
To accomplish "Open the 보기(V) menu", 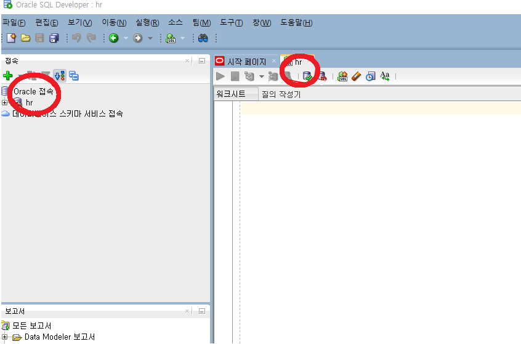I will coord(80,23).
